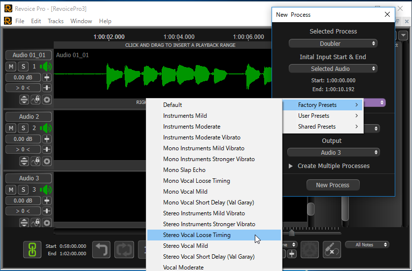Toggle the green link chain button
Screen dimensions: 412x271
(33, 249)
